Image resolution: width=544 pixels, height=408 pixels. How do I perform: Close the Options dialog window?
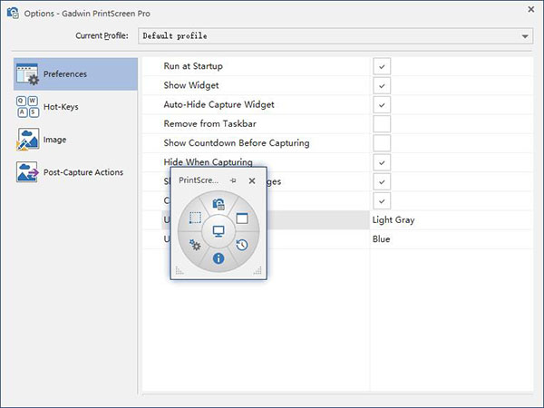[x=530, y=9]
